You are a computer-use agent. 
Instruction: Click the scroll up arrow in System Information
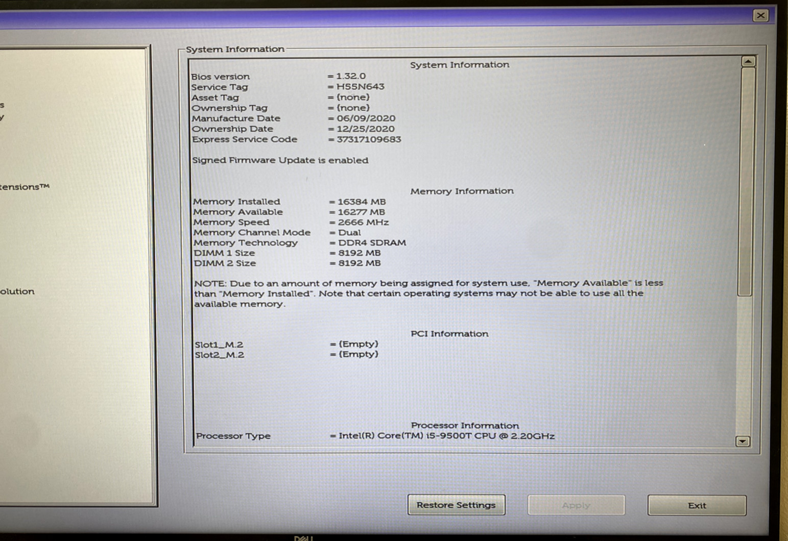[748, 61]
